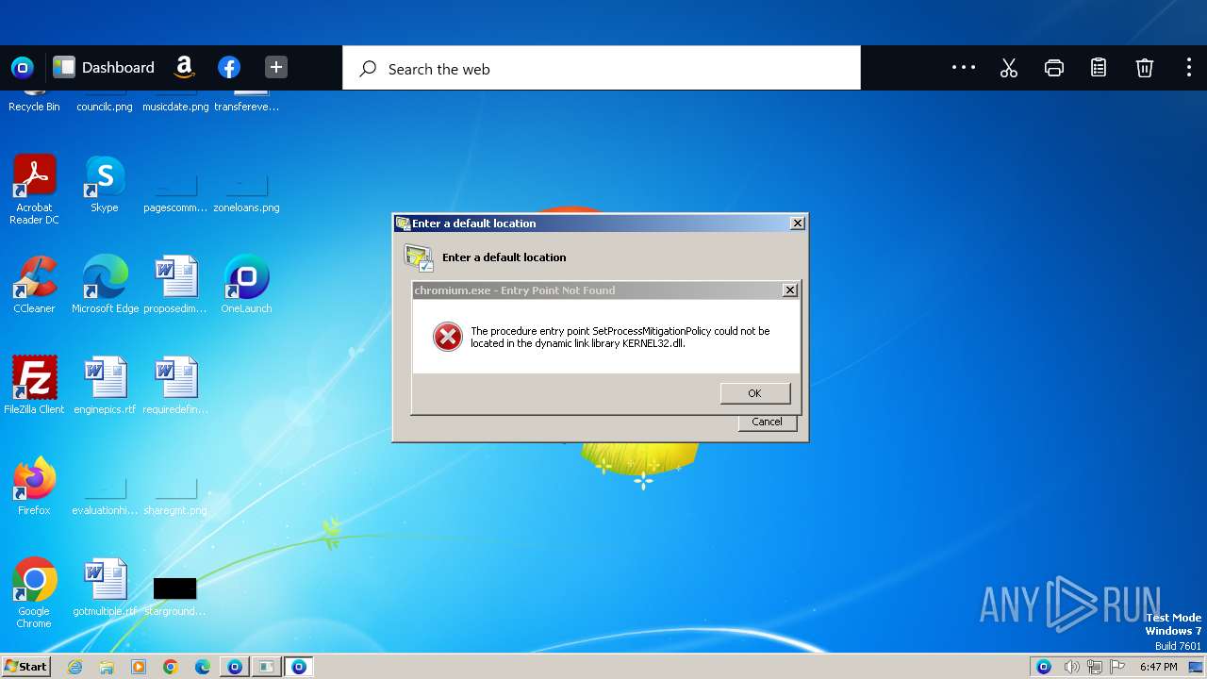
Task: Select the gotmultiple.rtf document icon
Action: [x=105, y=588]
